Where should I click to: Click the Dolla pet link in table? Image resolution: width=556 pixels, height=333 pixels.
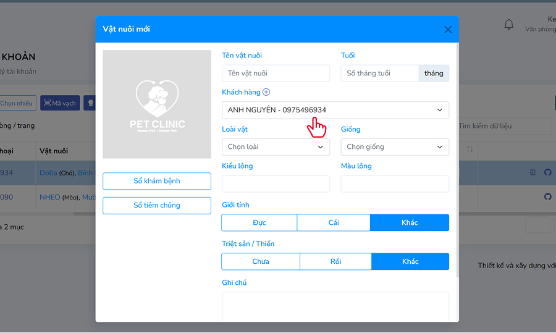point(48,172)
